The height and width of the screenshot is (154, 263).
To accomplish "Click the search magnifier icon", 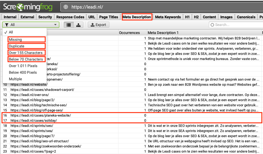I will coord(212,25).
